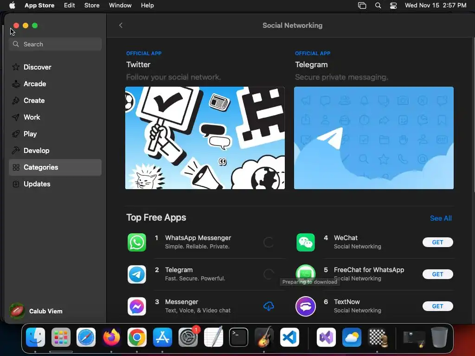The width and height of the screenshot is (475, 356).
Task: Click the Messenger app icon
Action: coord(137,306)
